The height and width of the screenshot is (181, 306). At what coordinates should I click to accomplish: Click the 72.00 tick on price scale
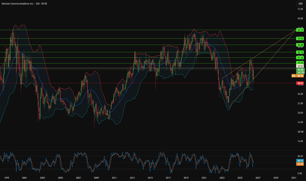click(x=300, y=9)
